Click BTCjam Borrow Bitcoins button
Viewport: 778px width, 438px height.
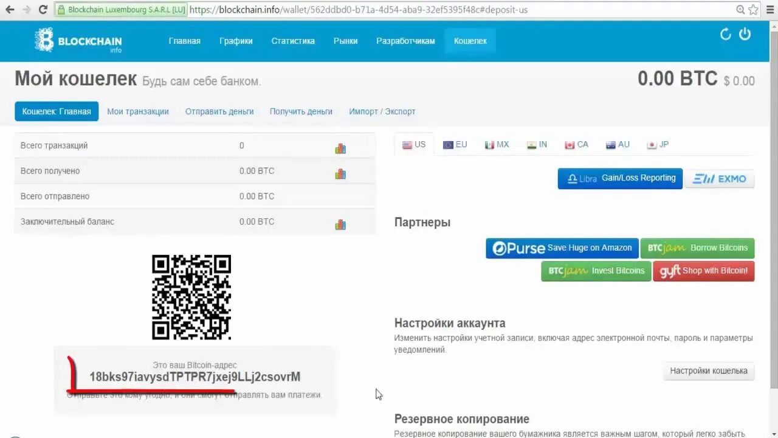click(x=698, y=248)
